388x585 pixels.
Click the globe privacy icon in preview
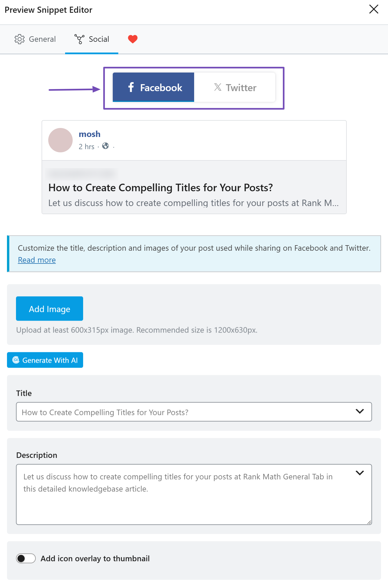(x=106, y=146)
